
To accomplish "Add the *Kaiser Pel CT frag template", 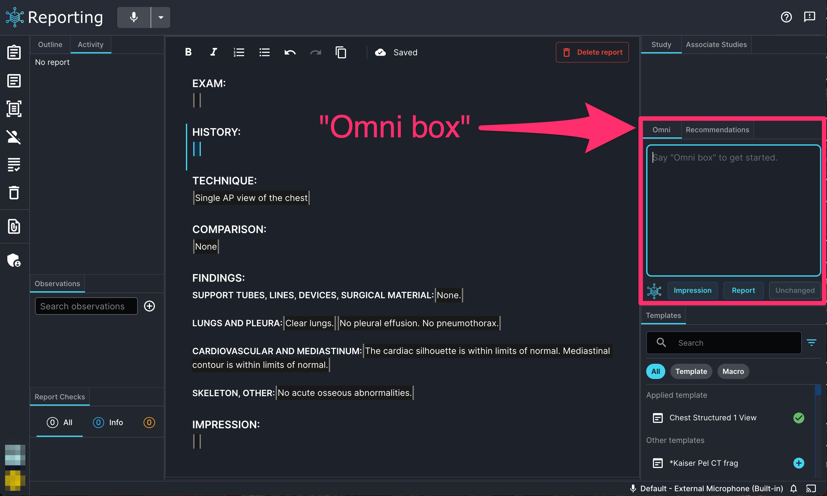I will click(799, 463).
